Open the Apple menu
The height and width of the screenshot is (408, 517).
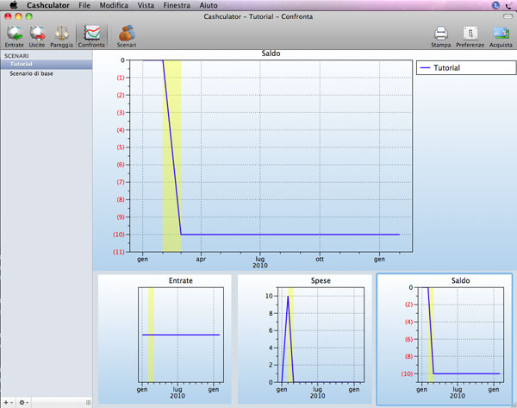[13, 5]
